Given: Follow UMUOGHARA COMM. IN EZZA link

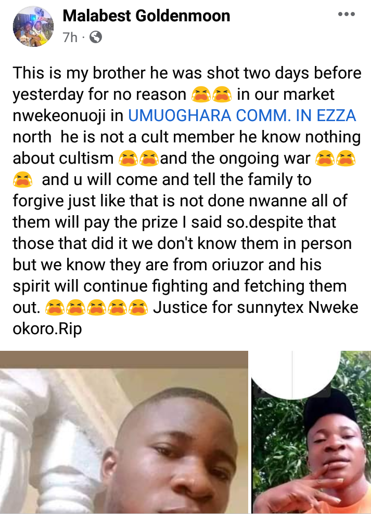Looking at the screenshot, I should [242, 116].
